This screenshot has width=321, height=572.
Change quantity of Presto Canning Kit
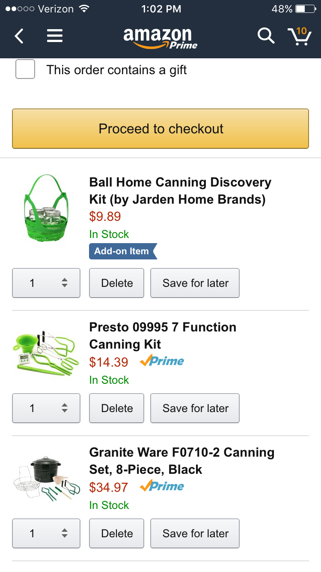click(x=46, y=408)
